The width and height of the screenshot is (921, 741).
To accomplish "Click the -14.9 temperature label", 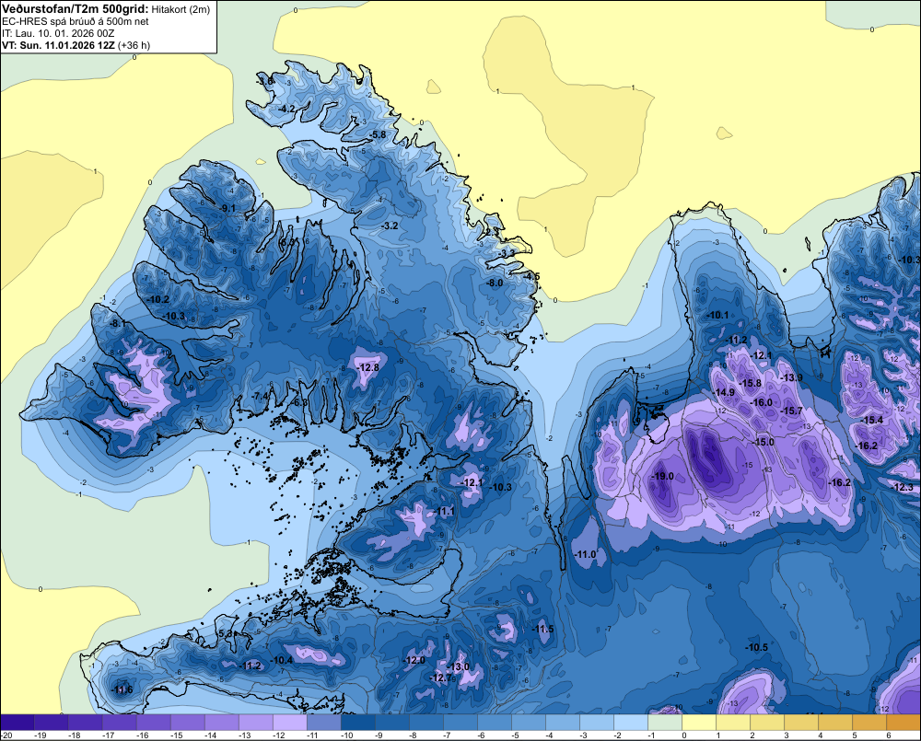I will (x=724, y=392).
